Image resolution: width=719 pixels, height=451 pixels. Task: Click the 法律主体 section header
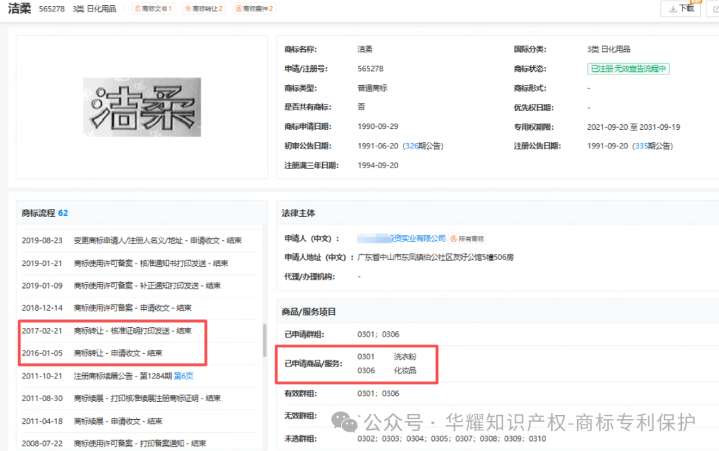click(298, 213)
